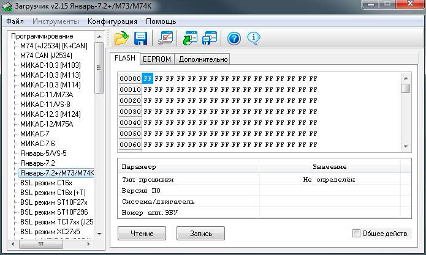
Task: Switch to the EEPROM tab
Action: click(157, 59)
